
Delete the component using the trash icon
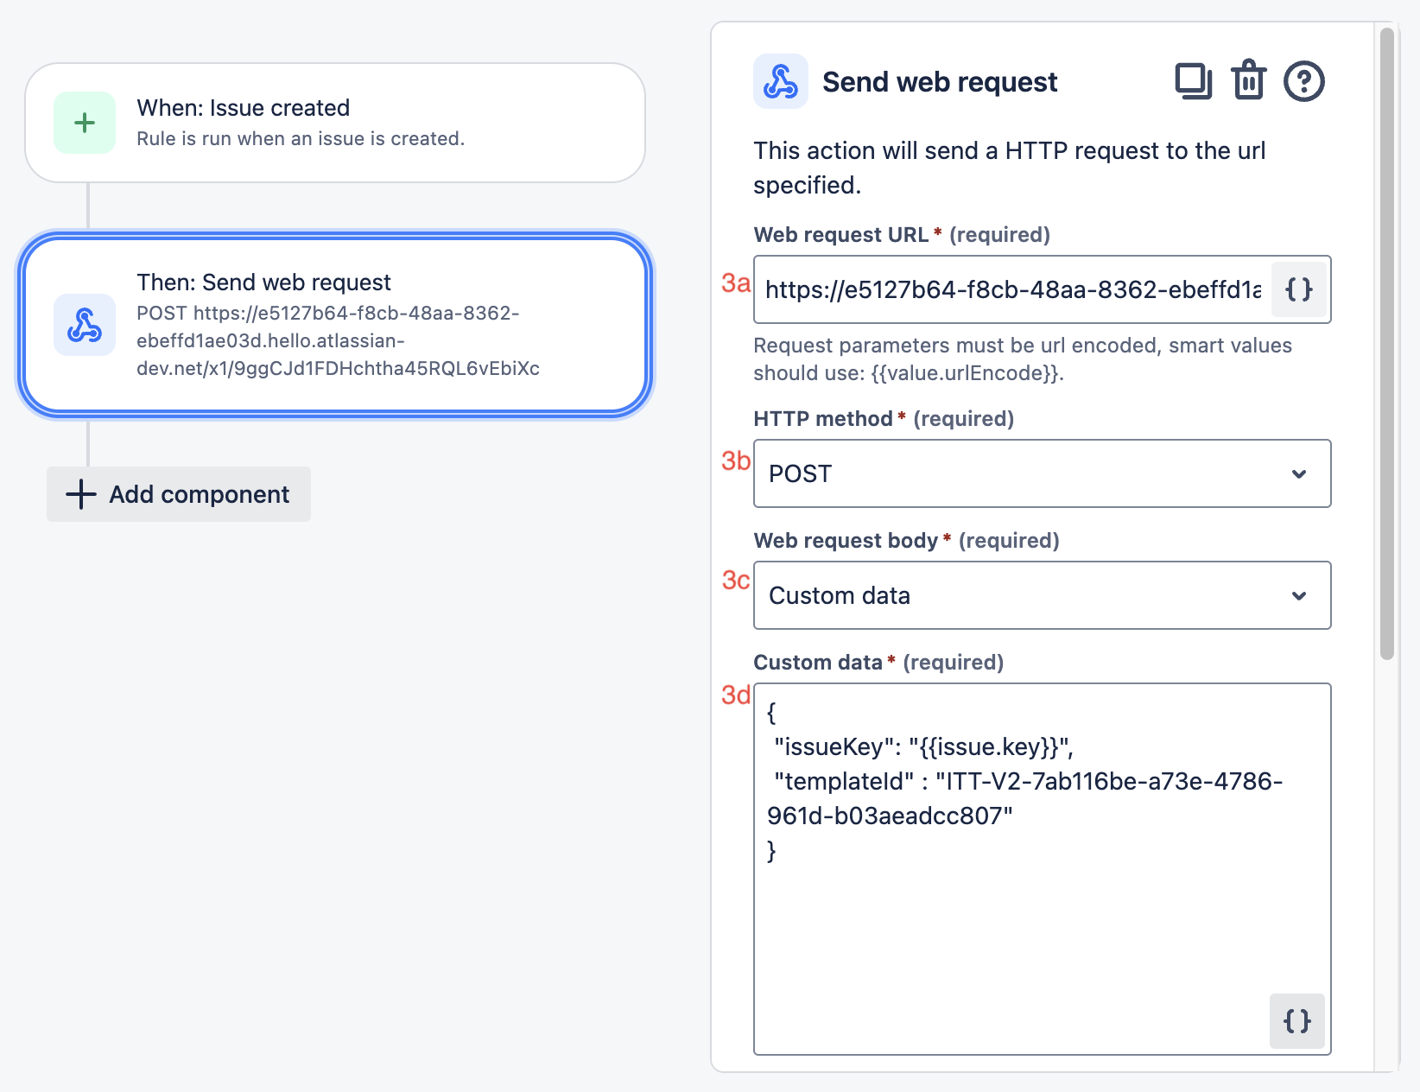(1248, 81)
